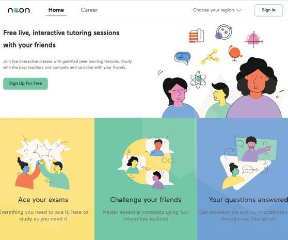Click the teacher pointing illustration on blue card
This screenshot has height=240, width=288.
[248, 163]
